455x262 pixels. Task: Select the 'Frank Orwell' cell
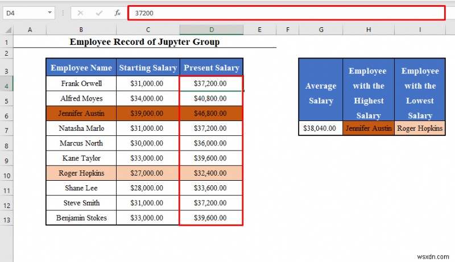(x=81, y=84)
